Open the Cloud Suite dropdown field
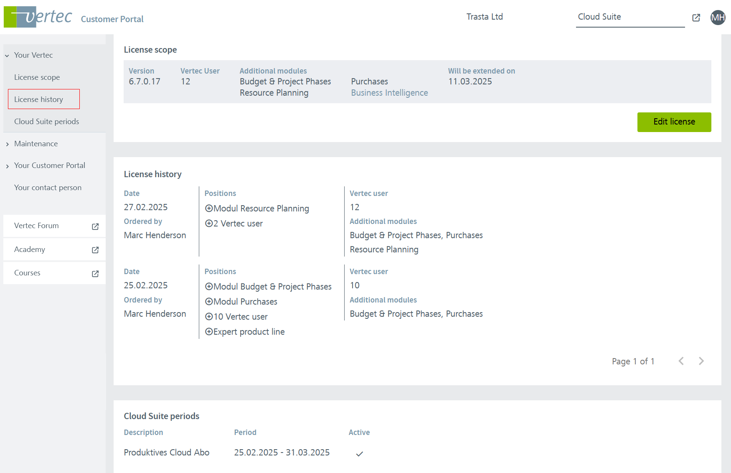Viewport: 731px width, 473px height. 629,17
